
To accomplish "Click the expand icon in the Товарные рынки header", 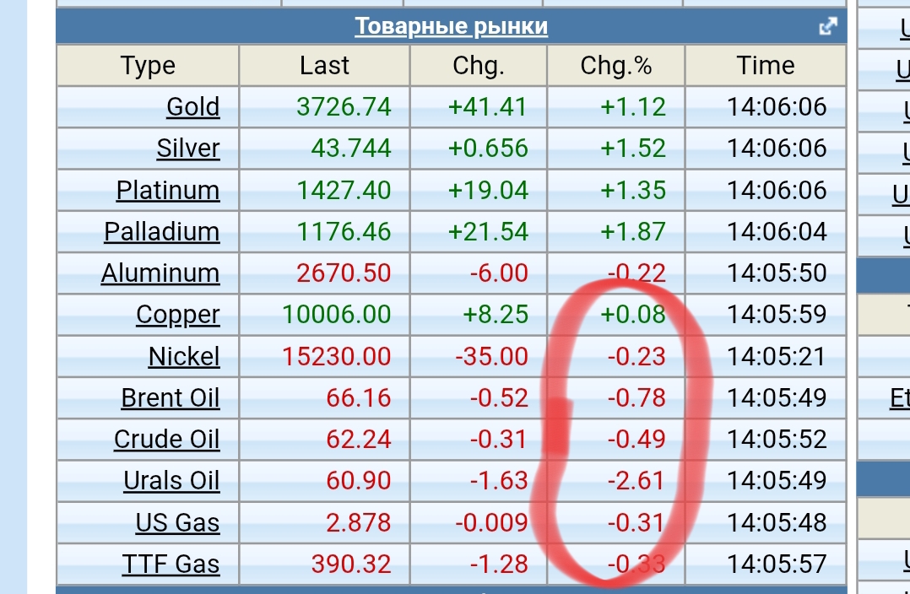I will tap(828, 26).
